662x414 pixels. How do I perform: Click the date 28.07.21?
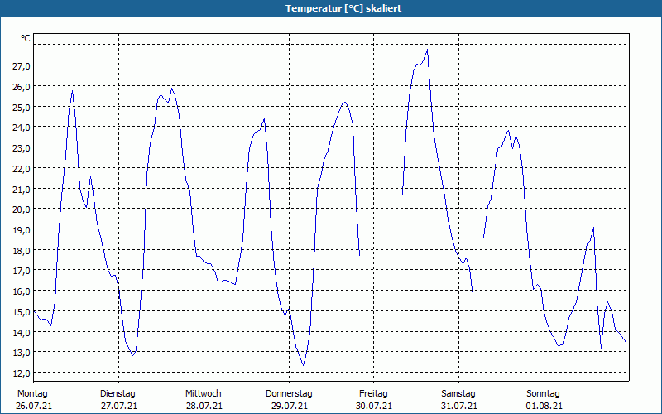pyautogui.click(x=204, y=407)
